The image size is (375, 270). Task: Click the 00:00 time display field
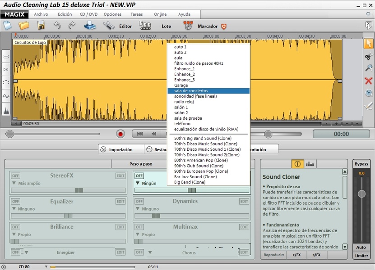click(341, 134)
